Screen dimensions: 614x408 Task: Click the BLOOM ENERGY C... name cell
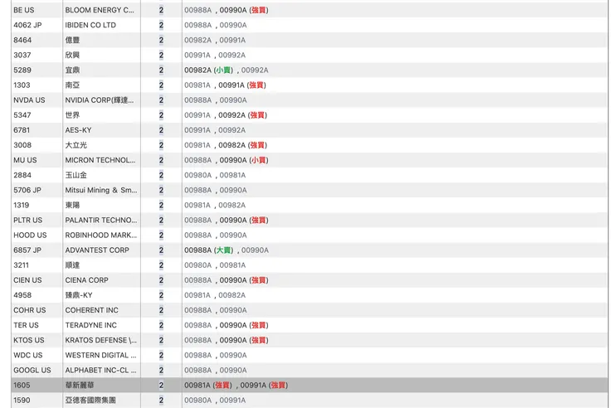click(100, 10)
